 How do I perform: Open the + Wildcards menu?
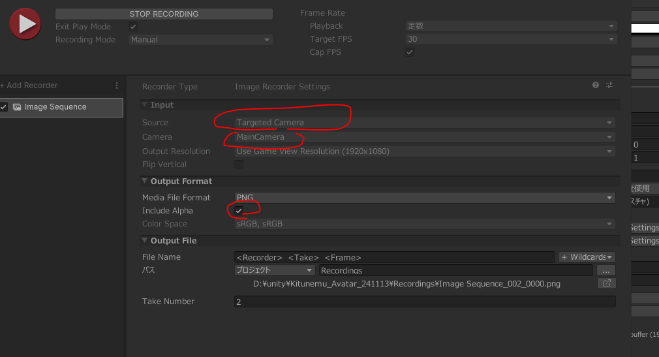coord(587,257)
